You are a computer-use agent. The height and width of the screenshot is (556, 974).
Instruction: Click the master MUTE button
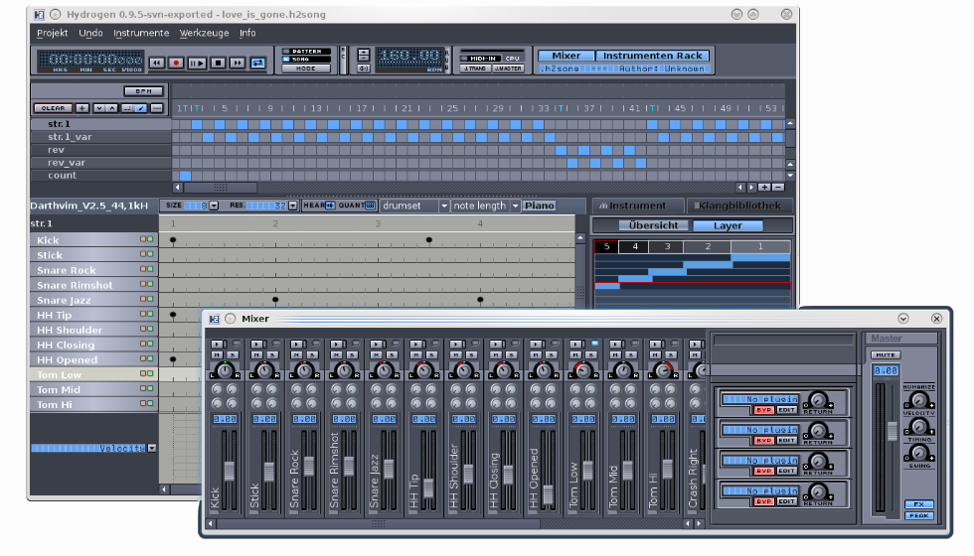tap(886, 355)
